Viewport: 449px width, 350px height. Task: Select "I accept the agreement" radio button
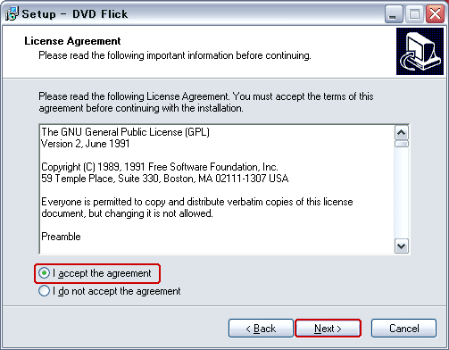[44, 273]
